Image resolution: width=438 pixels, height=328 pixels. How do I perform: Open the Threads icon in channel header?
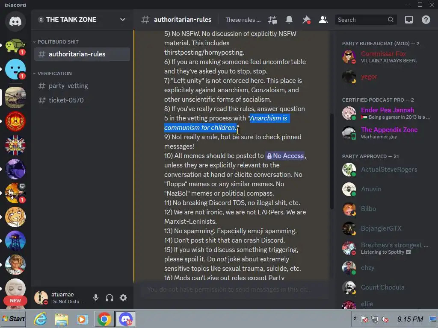coord(272,20)
